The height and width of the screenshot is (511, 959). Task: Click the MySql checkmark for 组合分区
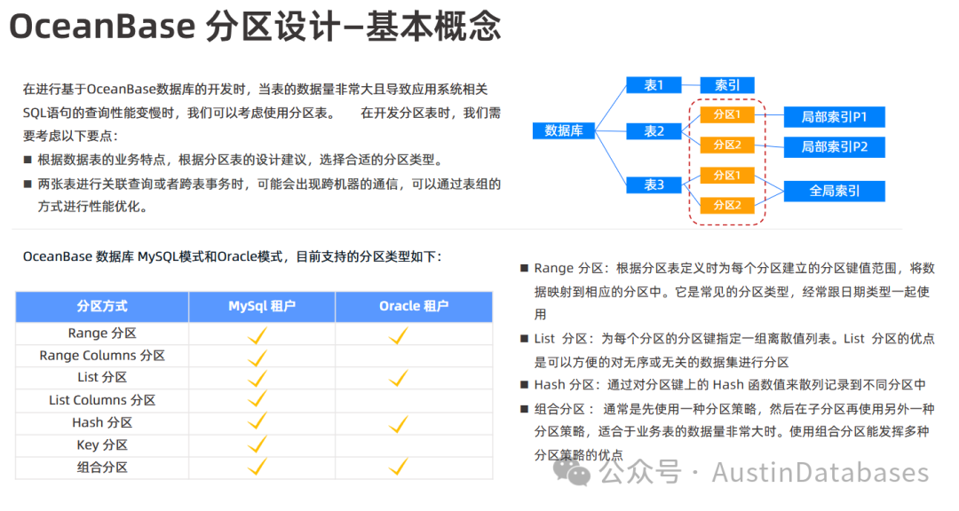click(x=258, y=467)
